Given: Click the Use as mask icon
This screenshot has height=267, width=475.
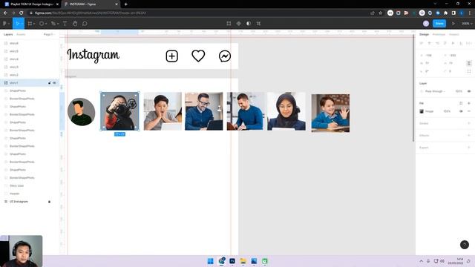Looking at the screenshot, I should [249, 23].
